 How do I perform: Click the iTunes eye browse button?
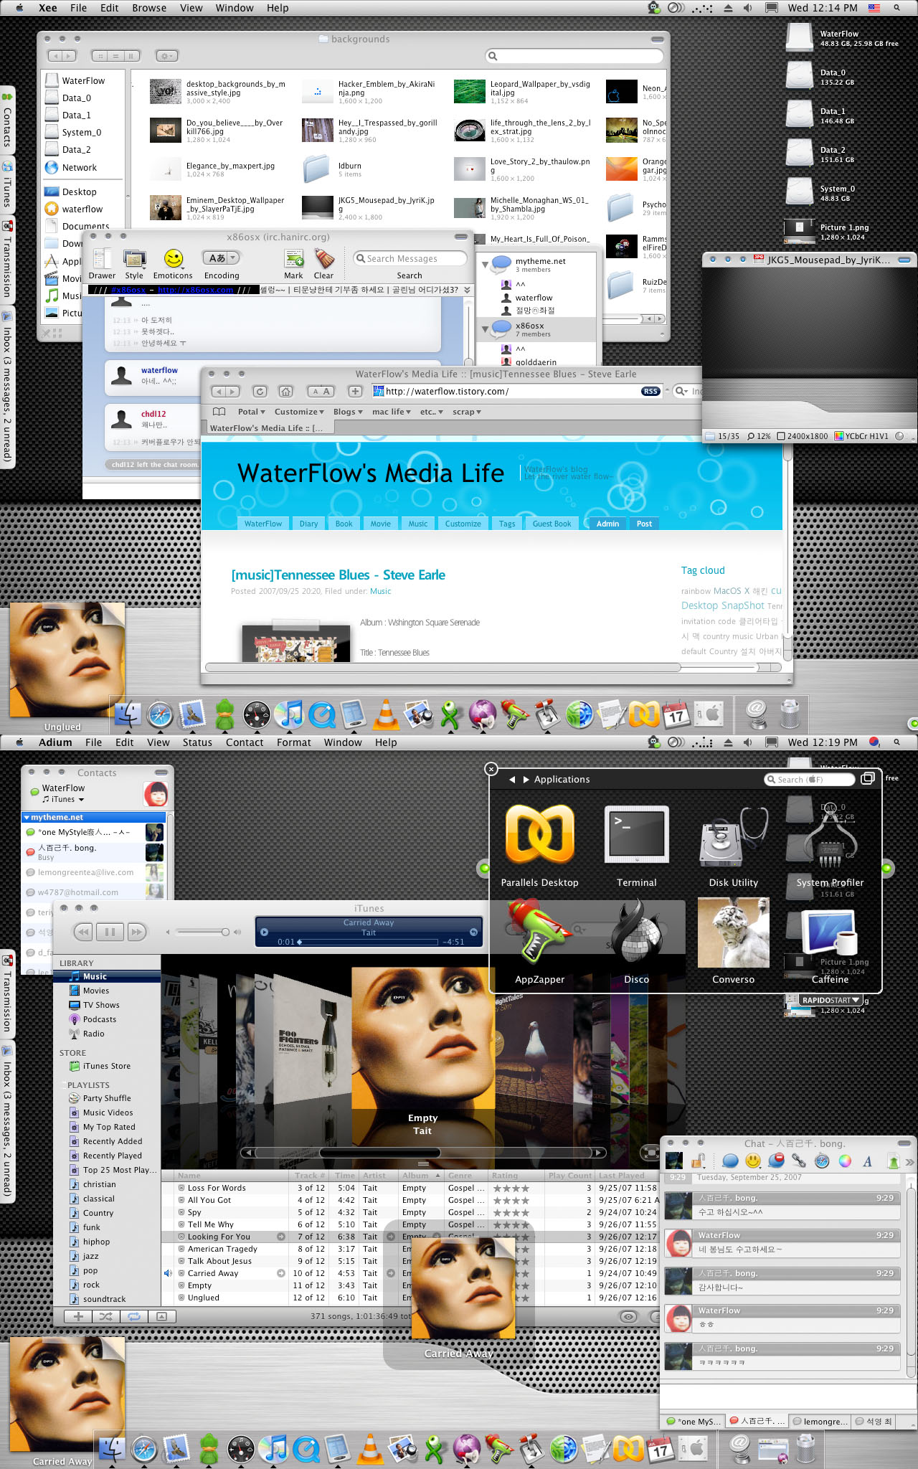pyautogui.click(x=629, y=1316)
